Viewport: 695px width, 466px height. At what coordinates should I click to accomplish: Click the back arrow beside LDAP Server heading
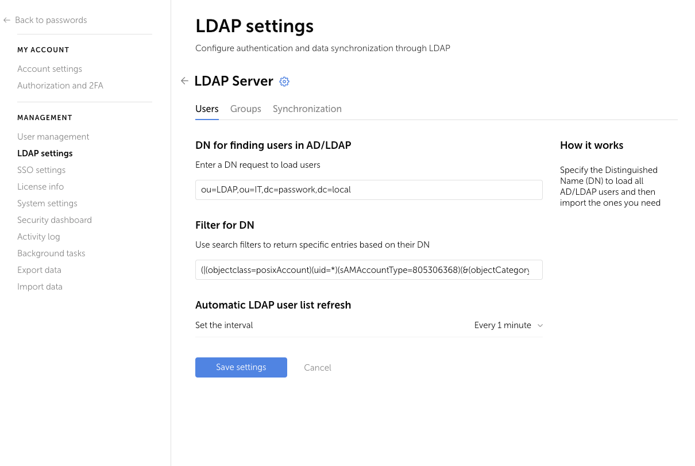click(184, 81)
